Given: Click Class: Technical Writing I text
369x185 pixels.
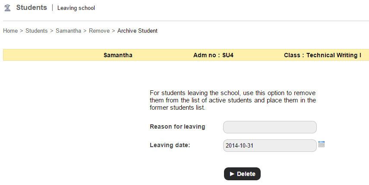Looking at the screenshot, I should click(322, 55).
